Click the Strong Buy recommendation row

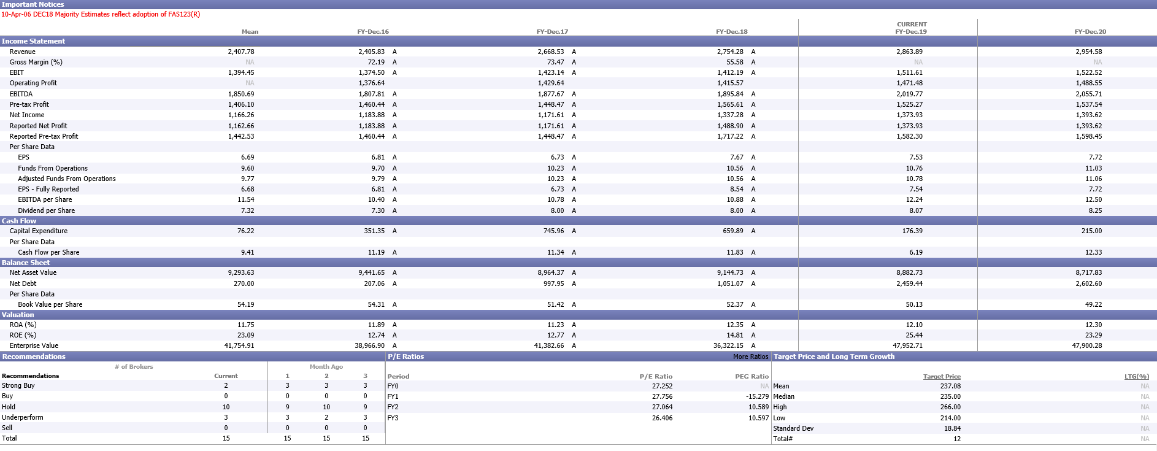click(x=193, y=385)
